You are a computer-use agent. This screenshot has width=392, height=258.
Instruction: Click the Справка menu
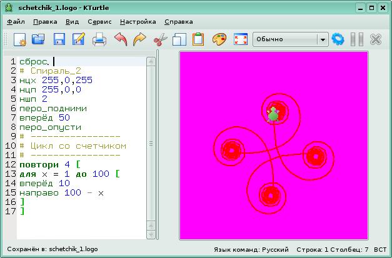coord(178,21)
